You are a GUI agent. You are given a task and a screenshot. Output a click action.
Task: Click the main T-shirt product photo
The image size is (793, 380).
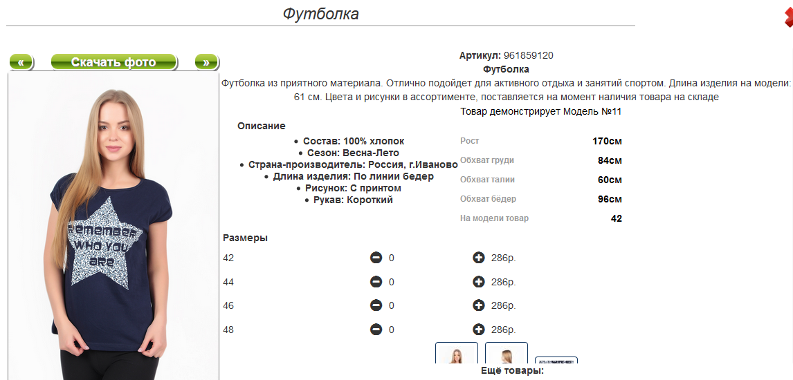click(113, 228)
